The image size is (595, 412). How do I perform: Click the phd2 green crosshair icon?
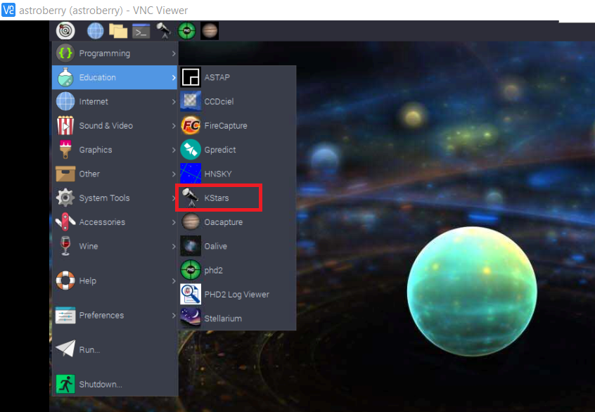[x=191, y=270]
